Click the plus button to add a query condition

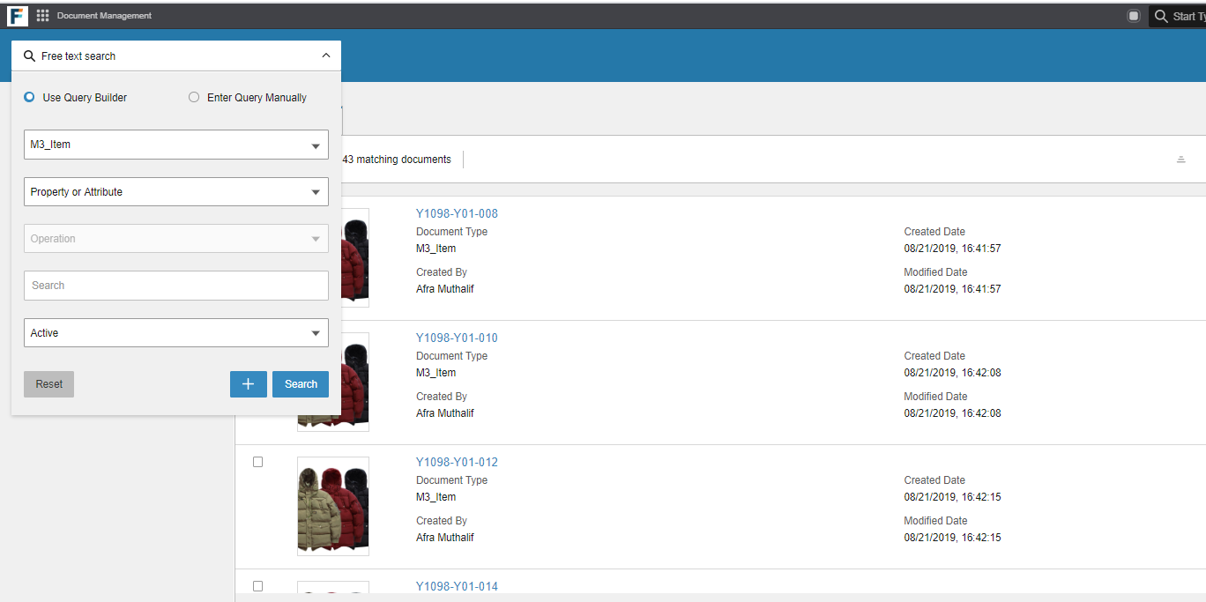point(248,384)
